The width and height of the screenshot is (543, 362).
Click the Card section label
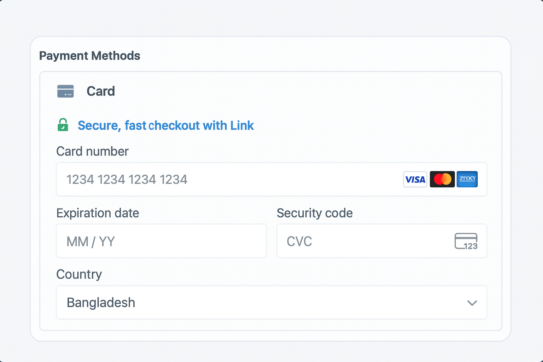[x=100, y=91]
